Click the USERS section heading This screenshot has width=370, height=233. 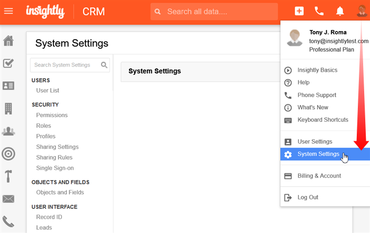click(41, 80)
